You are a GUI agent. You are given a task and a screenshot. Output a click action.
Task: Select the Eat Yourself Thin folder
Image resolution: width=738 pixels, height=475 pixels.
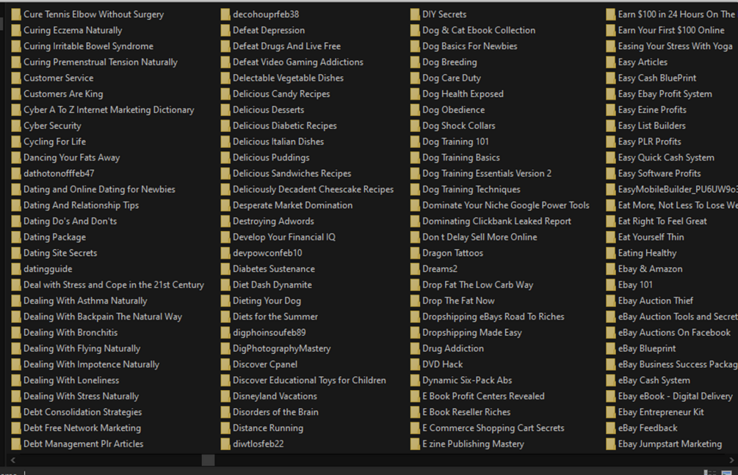[651, 237]
